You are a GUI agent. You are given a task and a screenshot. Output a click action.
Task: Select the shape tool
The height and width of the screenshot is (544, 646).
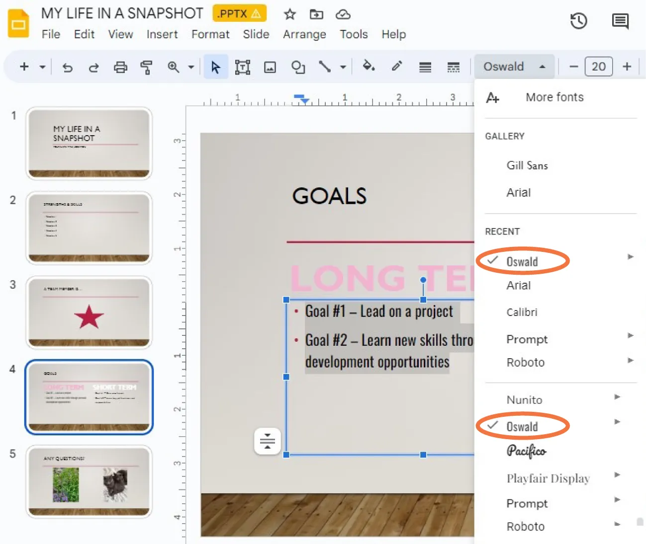297,67
